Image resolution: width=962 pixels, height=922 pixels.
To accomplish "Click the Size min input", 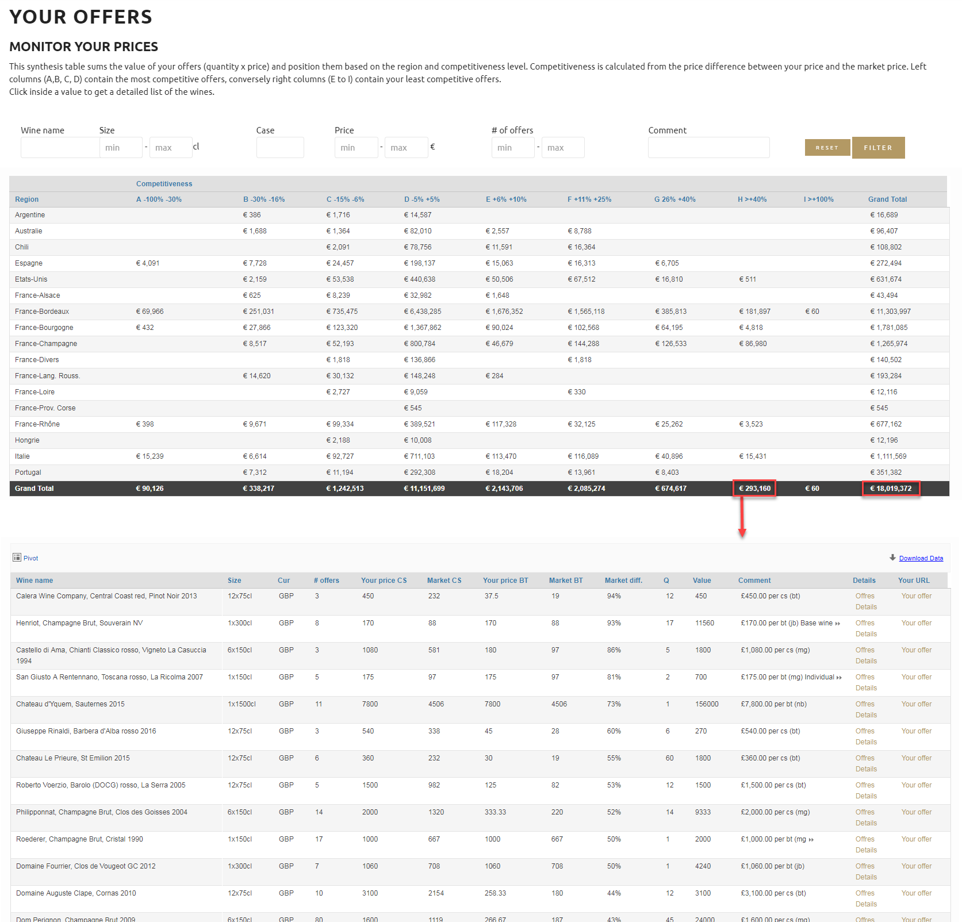I will click(x=121, y=147).
